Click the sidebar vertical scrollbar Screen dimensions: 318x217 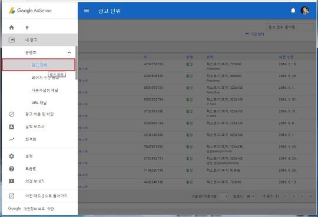(x=77, y=63)
